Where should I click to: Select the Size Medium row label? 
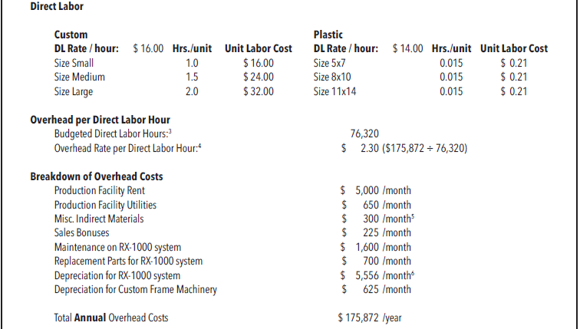[80, 77]
